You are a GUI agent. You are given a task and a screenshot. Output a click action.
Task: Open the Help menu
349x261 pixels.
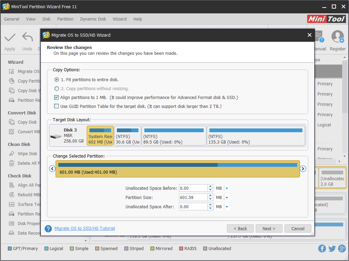(x=137, y=19)
